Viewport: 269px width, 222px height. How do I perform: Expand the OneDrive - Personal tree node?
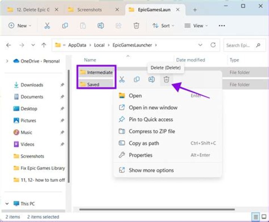click(7, 61)
